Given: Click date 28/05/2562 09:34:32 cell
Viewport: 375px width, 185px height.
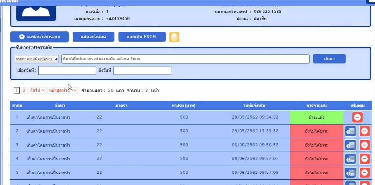Looking at the screenshot, I should 255,117.
